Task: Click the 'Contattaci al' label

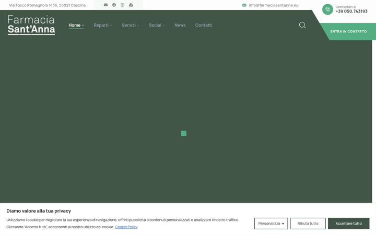Action: pyautogui.click(x=346, y=7)
